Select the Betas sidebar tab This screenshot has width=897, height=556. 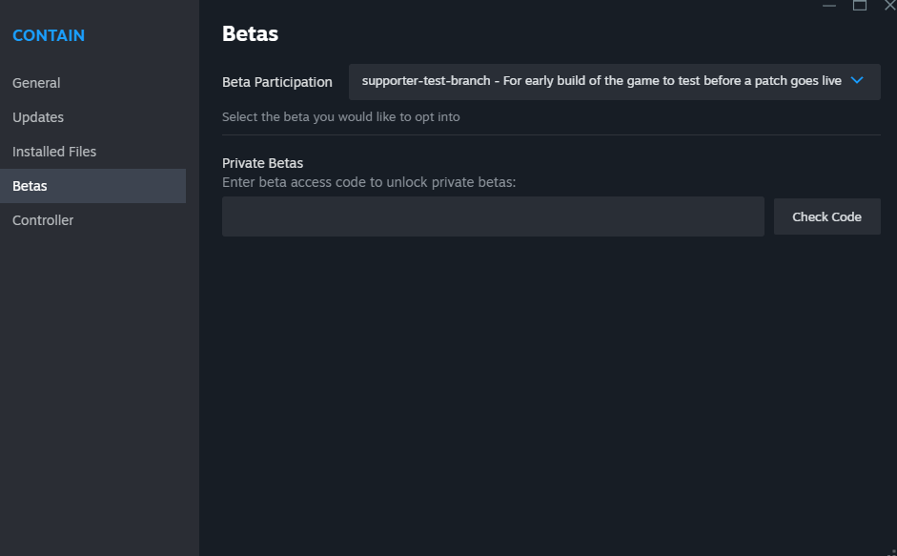pos(92,186)
